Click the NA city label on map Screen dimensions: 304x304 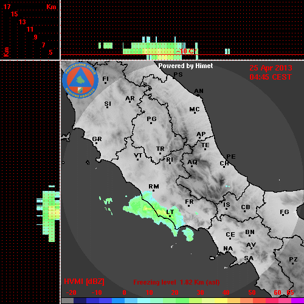pyautogui.click(x=228, y=248)
